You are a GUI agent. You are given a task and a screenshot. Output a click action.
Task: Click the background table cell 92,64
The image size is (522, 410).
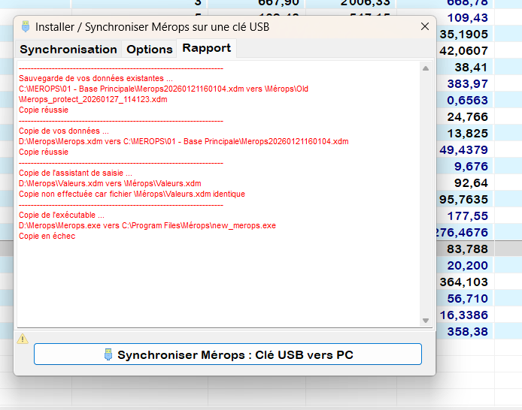click(471, 183)
